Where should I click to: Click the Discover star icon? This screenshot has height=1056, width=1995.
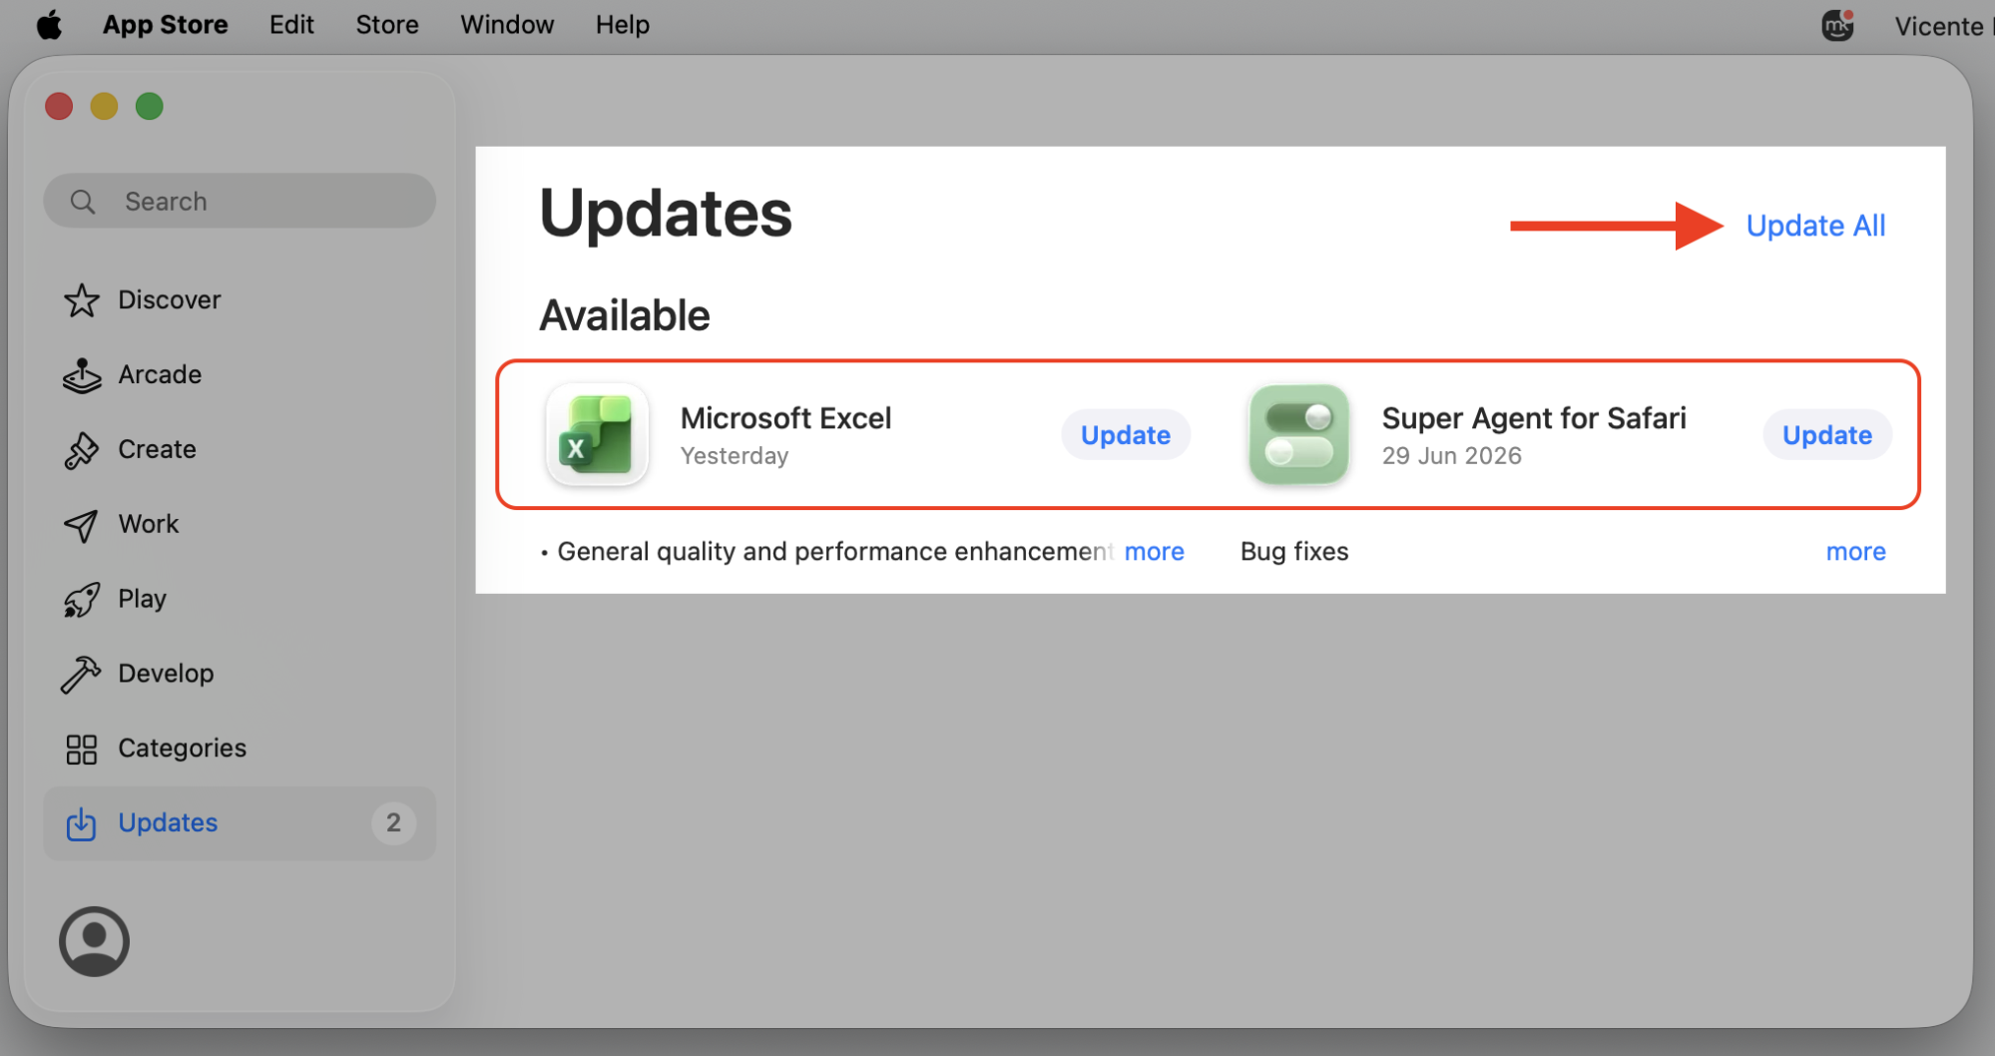(82, 300)
